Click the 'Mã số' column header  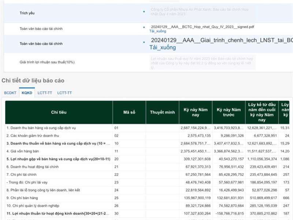[129, 112]
